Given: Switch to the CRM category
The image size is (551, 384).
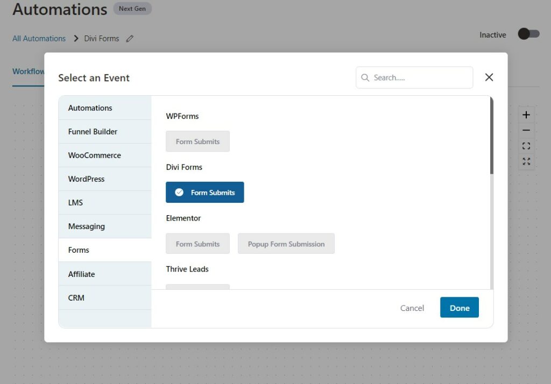Looking at the screenshot, I should pos(105,298).
